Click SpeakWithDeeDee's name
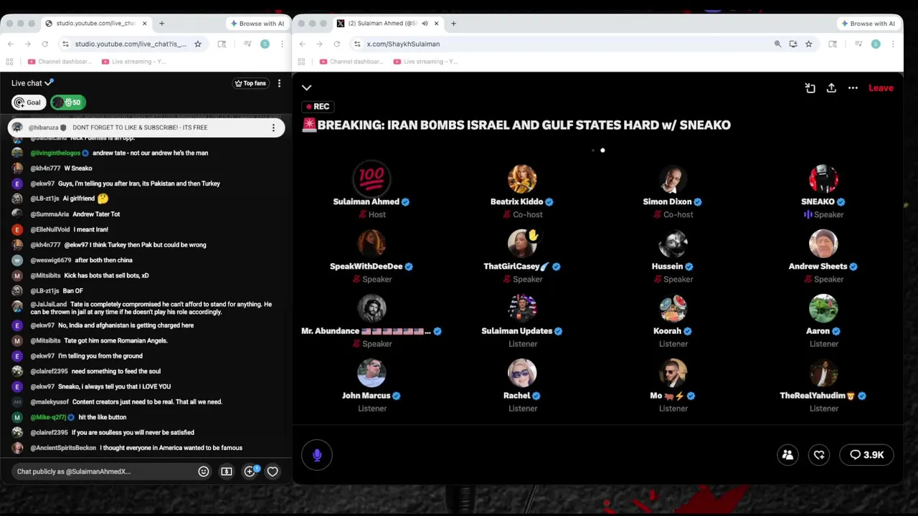This screenshot has height=516, width=918. pos(366,267)
